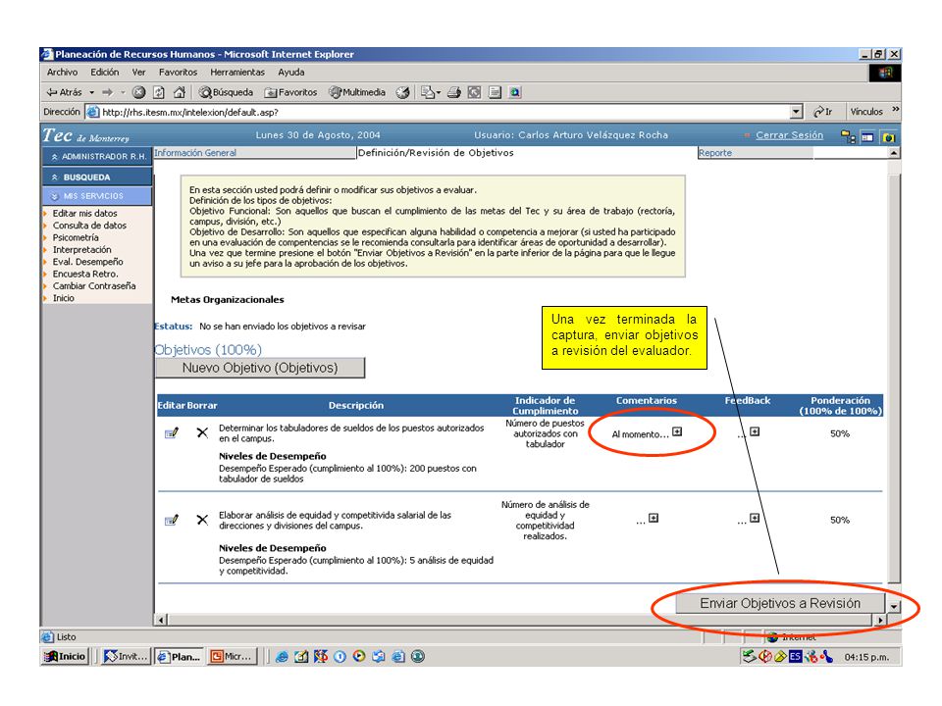The height and width of the screenshot is (706, 942).
Task: Click the discussion toolbar icon
Action: [495, 92]
